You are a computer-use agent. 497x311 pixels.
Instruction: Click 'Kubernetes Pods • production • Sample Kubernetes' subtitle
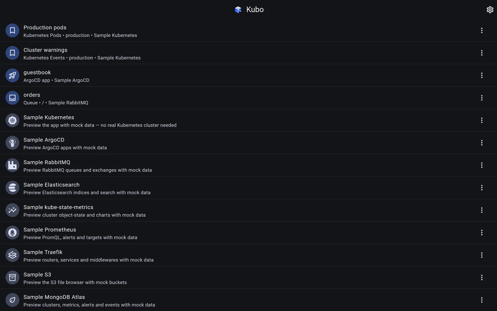point(80,35)
